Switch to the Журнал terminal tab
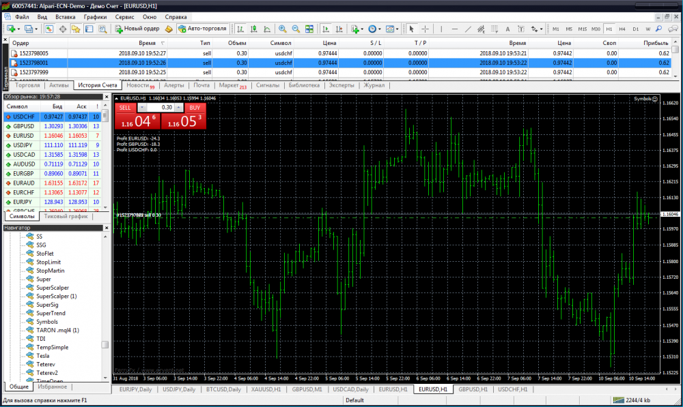This screenshot has width=683, height=407. [374, 85]
